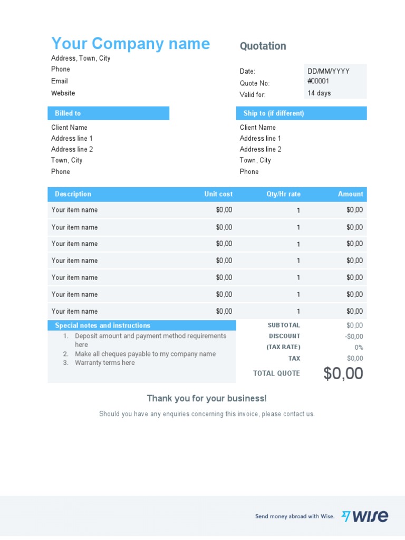Click the 0% tax rate value
The image size is (405, 540).
click(359, 347)
